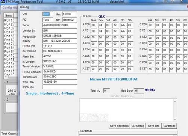Click the Vendor Str field showing SMI
The width and height of the screenshot is (188, 136).
pos(60,30)
